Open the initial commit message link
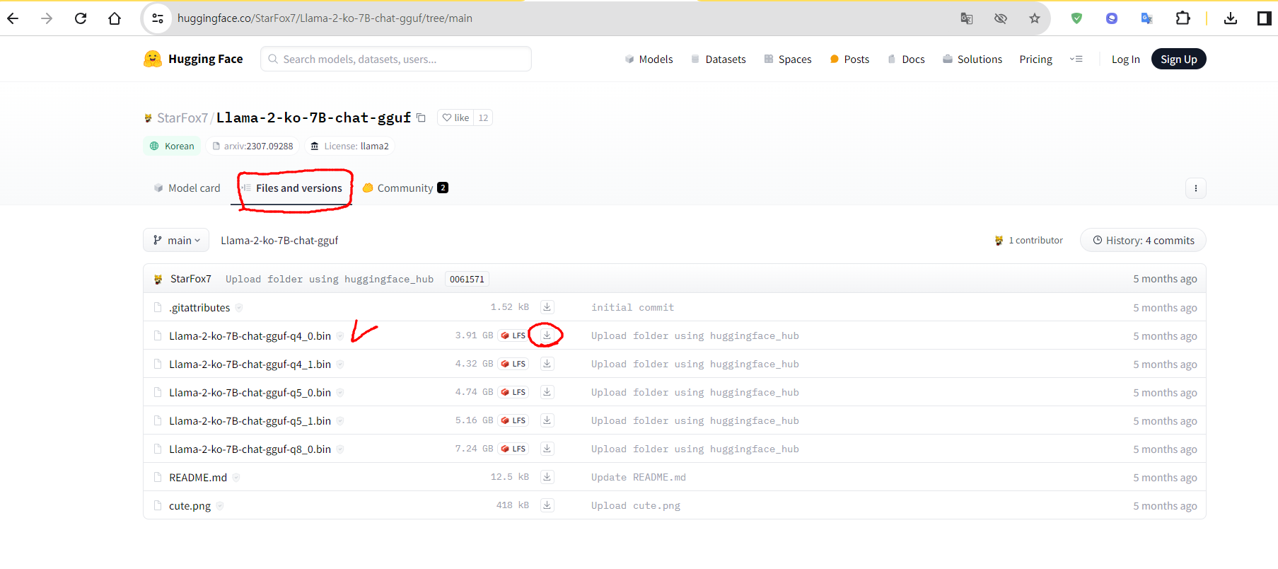The width and height of the screenshot is (1278, 569). point(632,307)
